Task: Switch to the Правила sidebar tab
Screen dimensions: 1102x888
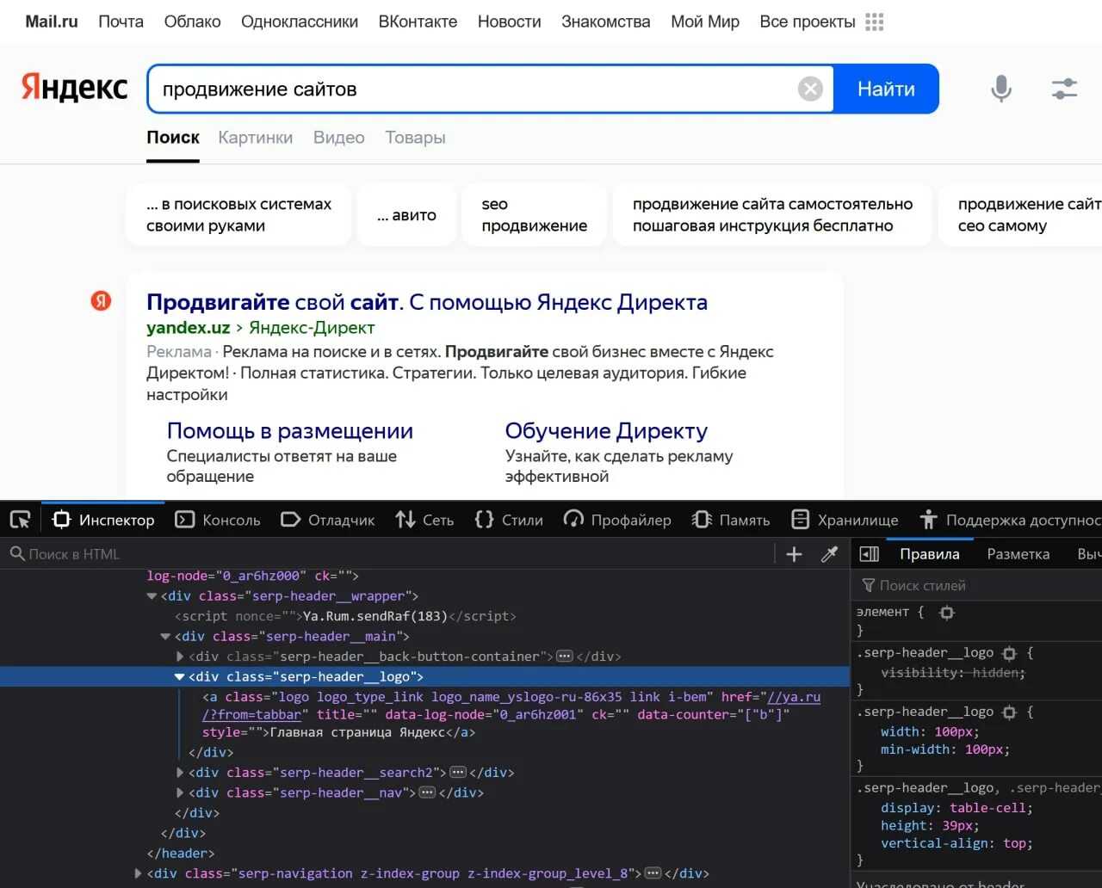Action: (x=930, y=554)
